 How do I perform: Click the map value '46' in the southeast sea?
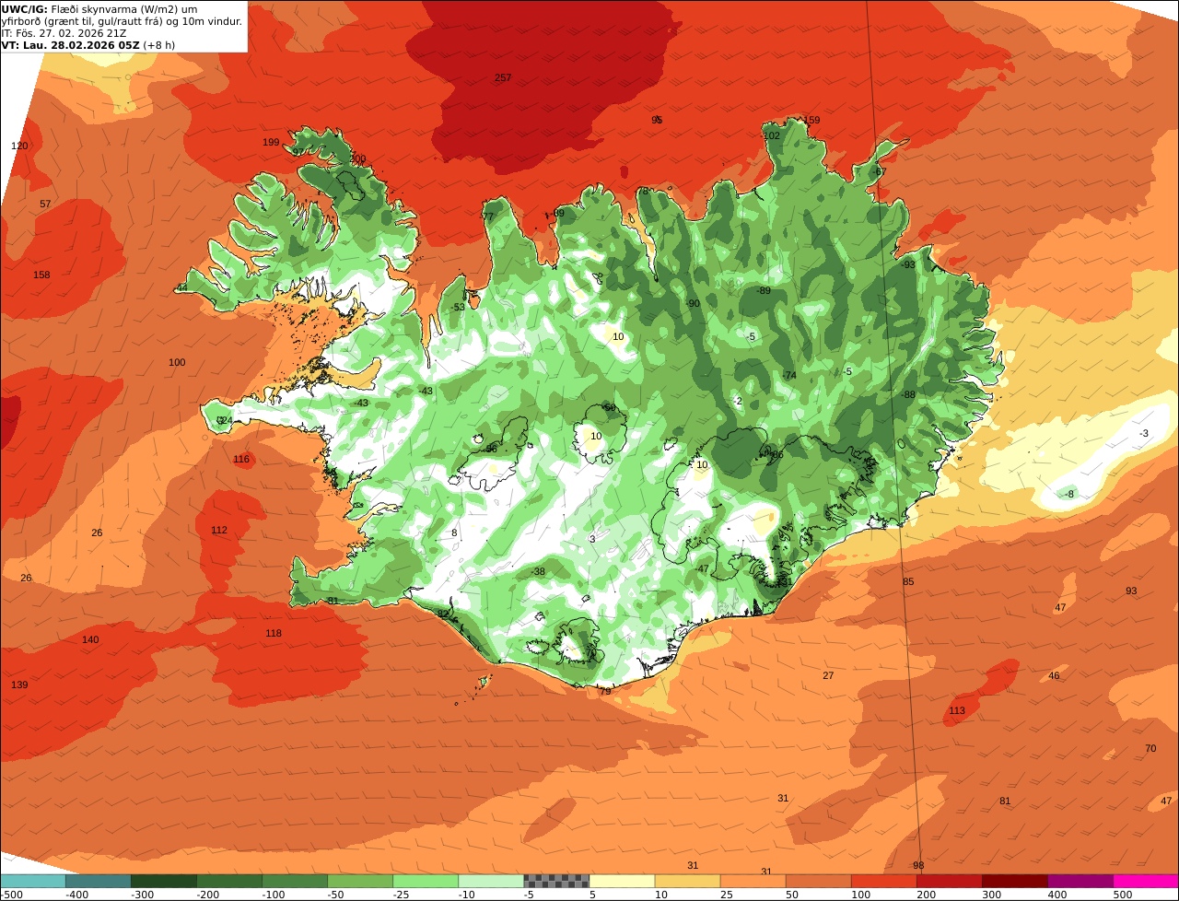point(1054,675)
